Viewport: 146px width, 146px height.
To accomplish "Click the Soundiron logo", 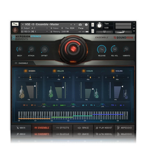I will point(123,38).
